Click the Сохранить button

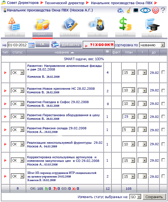[x=154, y=197]
